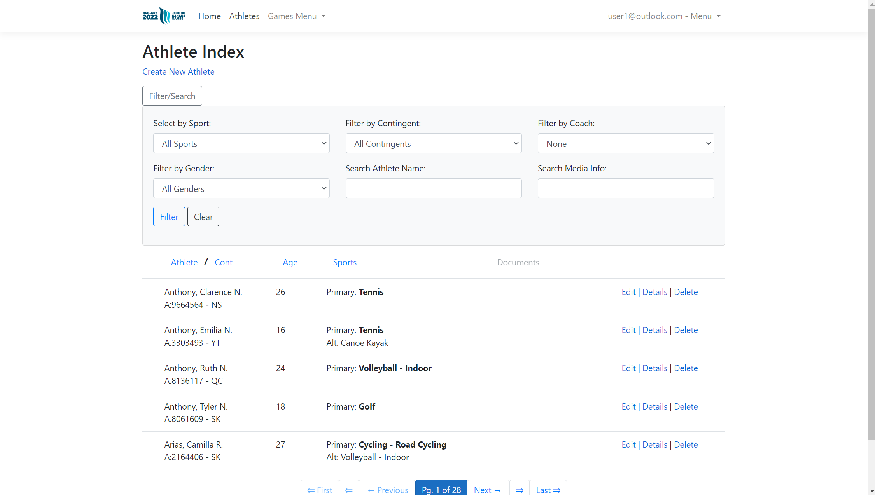
Task: Click the Details link for Anthony Ruth N.
Action: pos(654,368)
